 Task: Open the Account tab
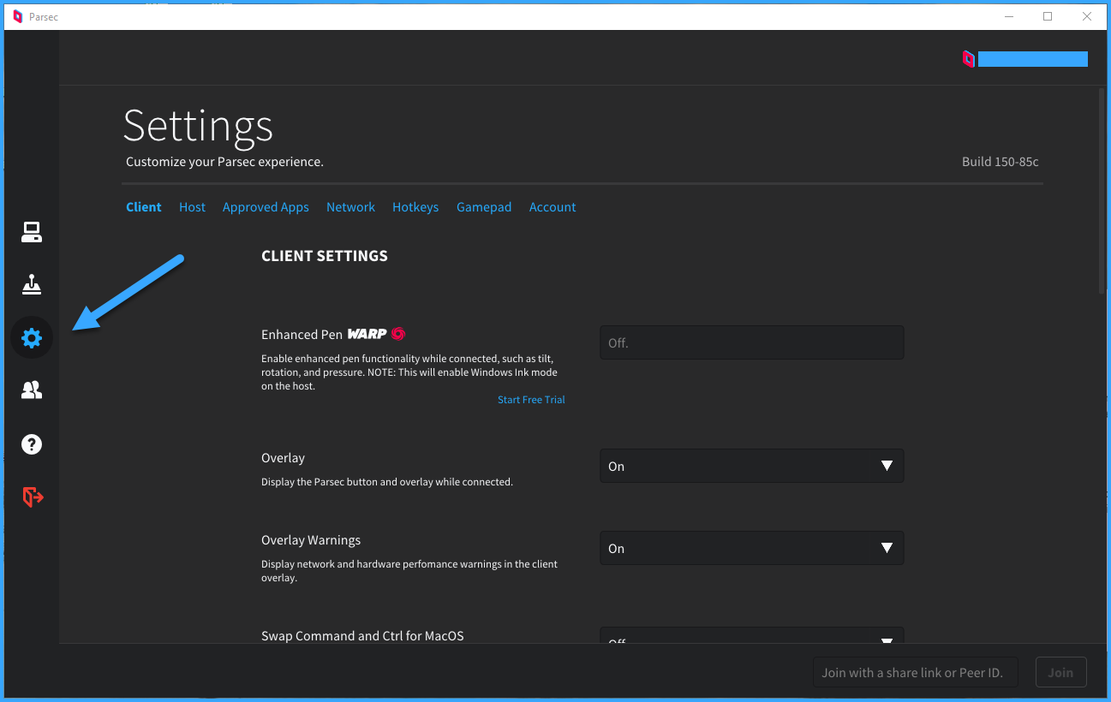(553, 207)
